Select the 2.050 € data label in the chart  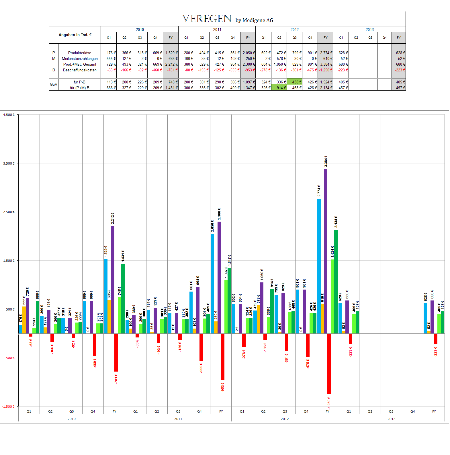212,226
